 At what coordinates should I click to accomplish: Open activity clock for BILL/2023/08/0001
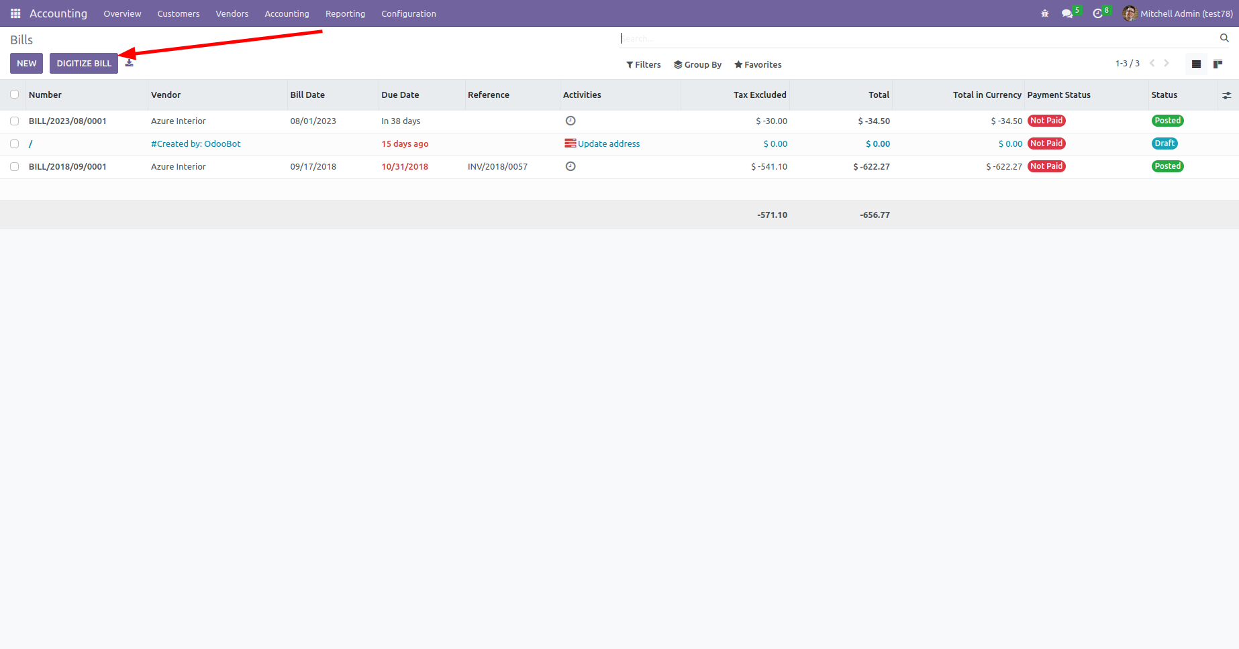571,121
